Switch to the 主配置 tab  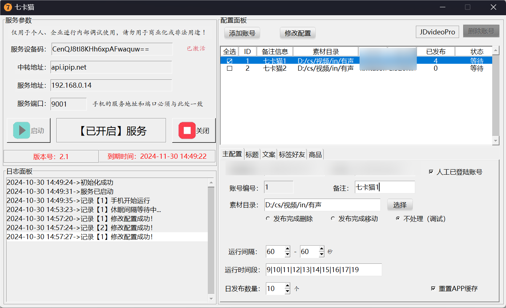232,154
